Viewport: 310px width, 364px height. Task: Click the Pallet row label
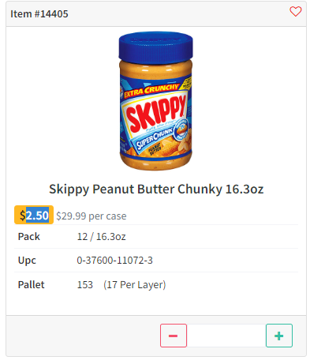point(31,285)
